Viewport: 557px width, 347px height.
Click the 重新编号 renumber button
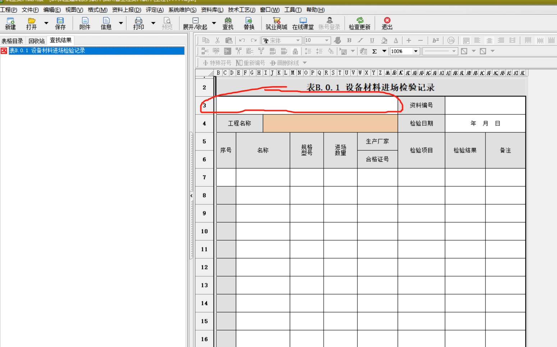(250, 63)
